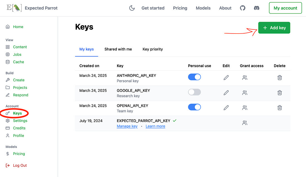This screenshot has width=306, height=177.
Task: Click the Personal key description text
Action: 128,81
